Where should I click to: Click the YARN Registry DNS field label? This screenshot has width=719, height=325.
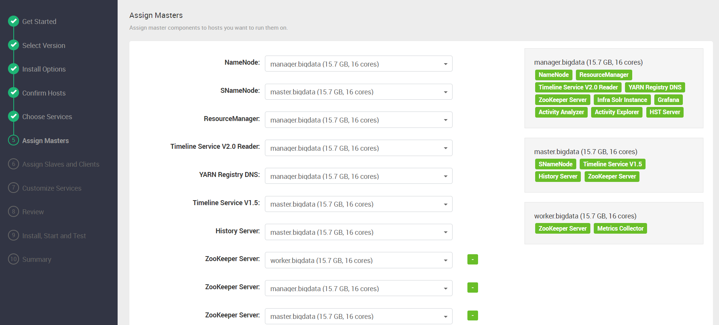230,175
